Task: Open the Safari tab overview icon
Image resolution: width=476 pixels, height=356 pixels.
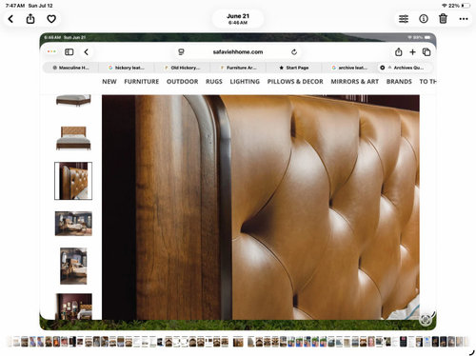Action: [426, 51]
